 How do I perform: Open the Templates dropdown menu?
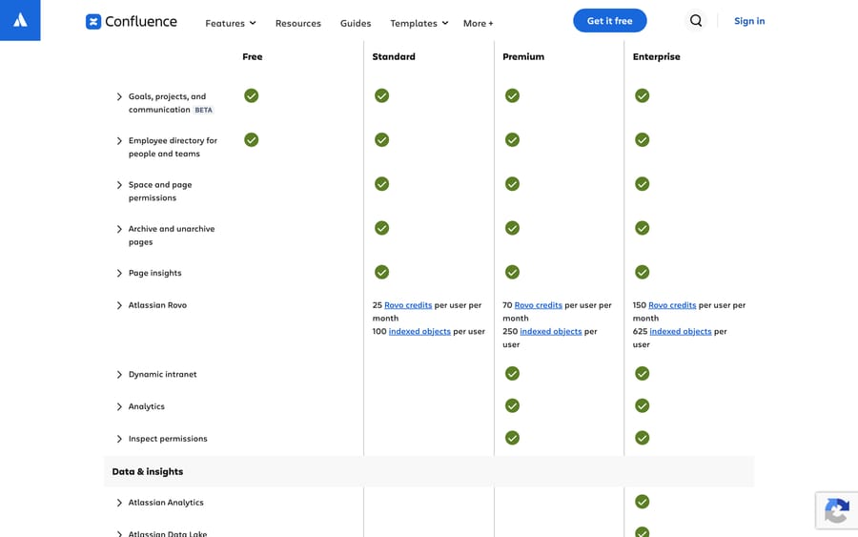tap(419, 23)
